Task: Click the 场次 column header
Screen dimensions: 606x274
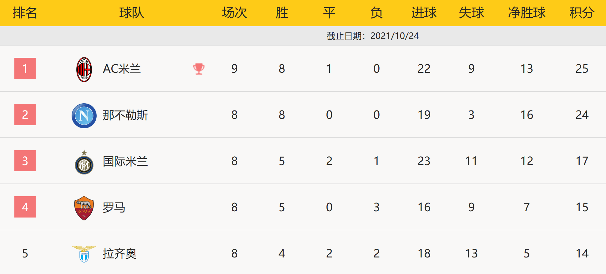Action: tap(234, 13)
